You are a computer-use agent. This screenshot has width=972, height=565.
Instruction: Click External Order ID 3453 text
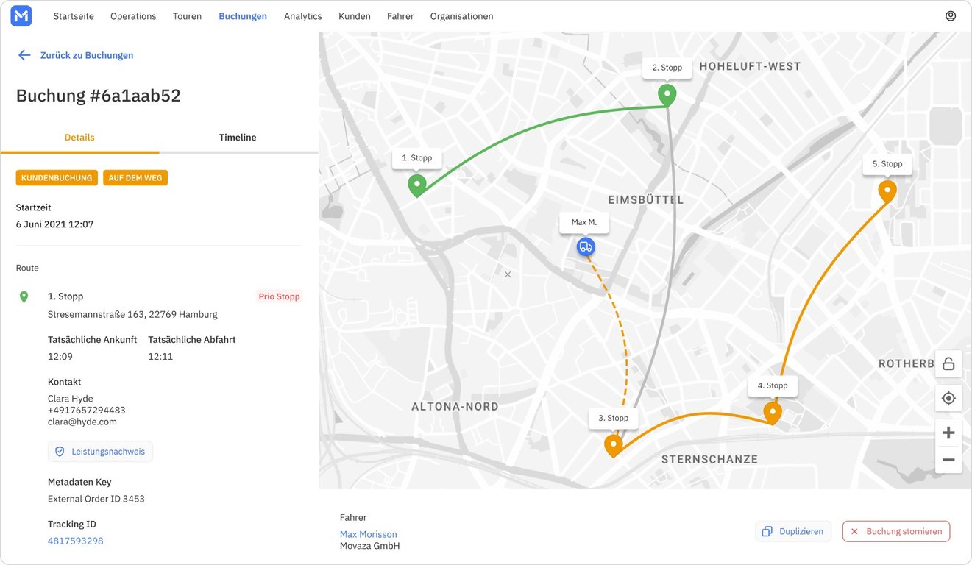tap(96, 499)
